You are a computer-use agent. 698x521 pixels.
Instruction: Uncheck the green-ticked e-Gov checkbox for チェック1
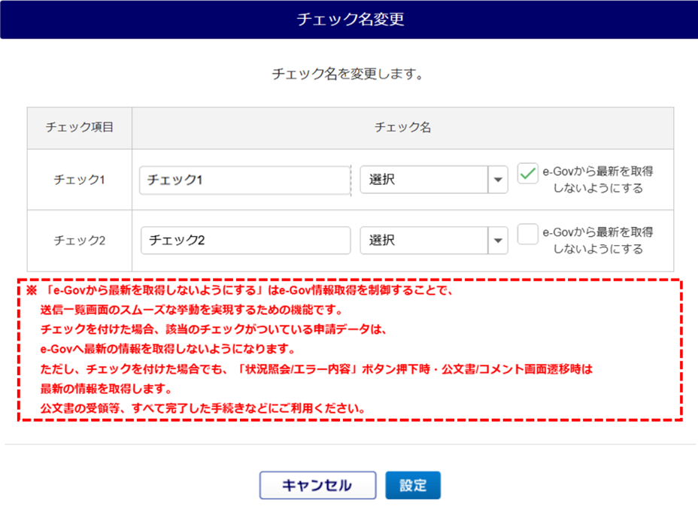tap(527, 173)
